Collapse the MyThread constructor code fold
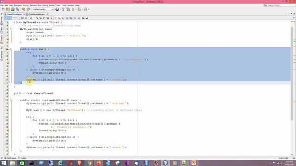The height and width of the screenshot is (166, 296). point(11,29)
